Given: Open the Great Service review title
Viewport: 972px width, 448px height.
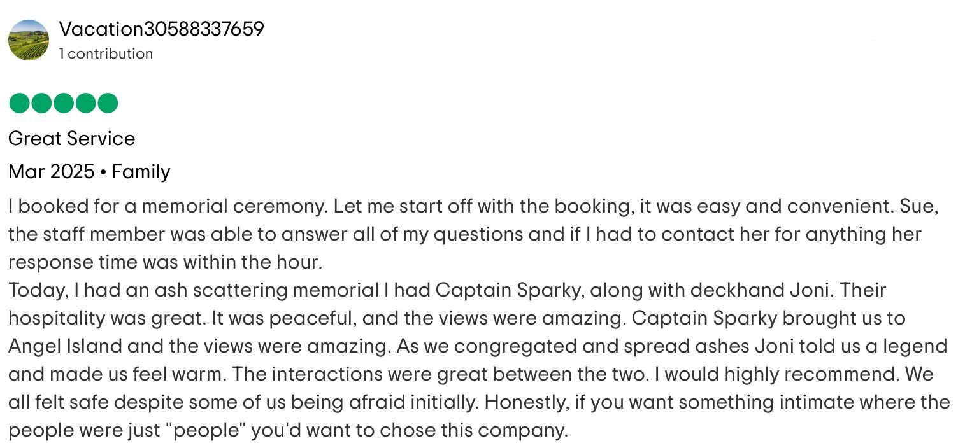Looking at the screenshot, I should pyautogui.click(x=72, y=139).
